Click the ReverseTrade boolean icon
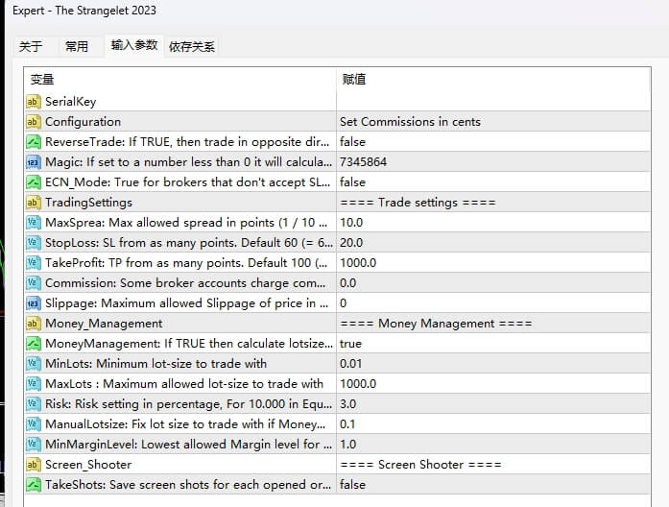The height and width of the screenshot is (507, 669). 34,142
